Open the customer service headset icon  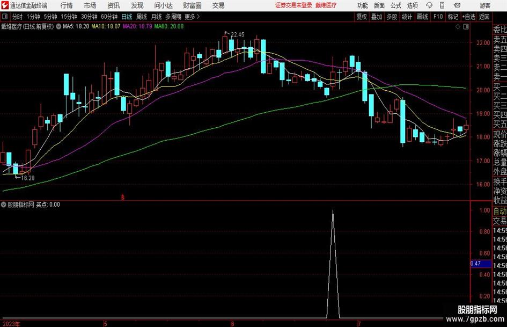[429, 5]
